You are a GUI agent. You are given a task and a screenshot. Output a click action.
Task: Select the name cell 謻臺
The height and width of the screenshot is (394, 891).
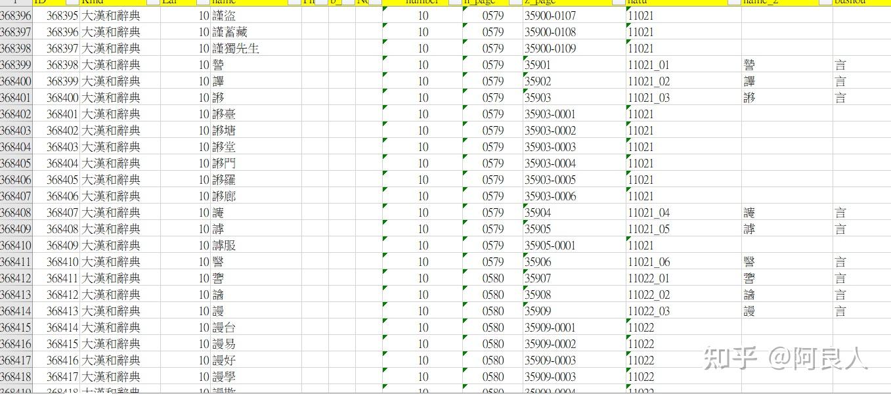[x=256, y=114]
